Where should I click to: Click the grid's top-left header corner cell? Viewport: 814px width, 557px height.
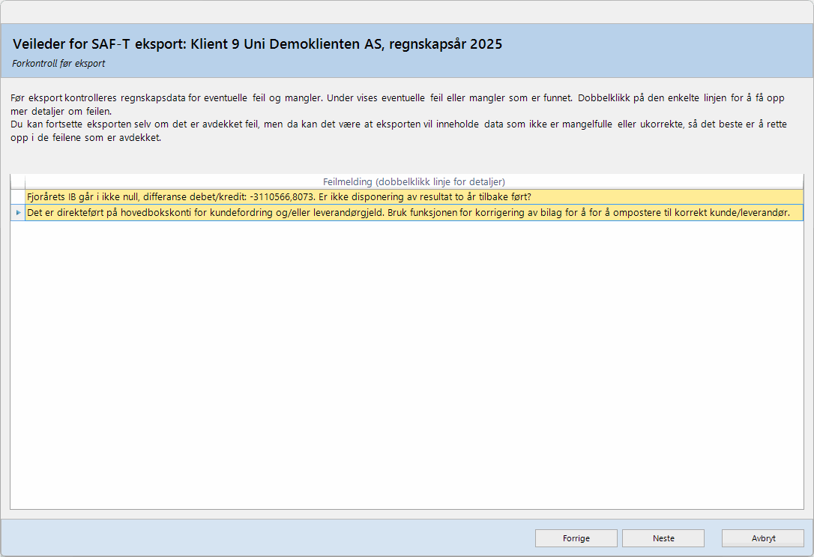[18, 181]
